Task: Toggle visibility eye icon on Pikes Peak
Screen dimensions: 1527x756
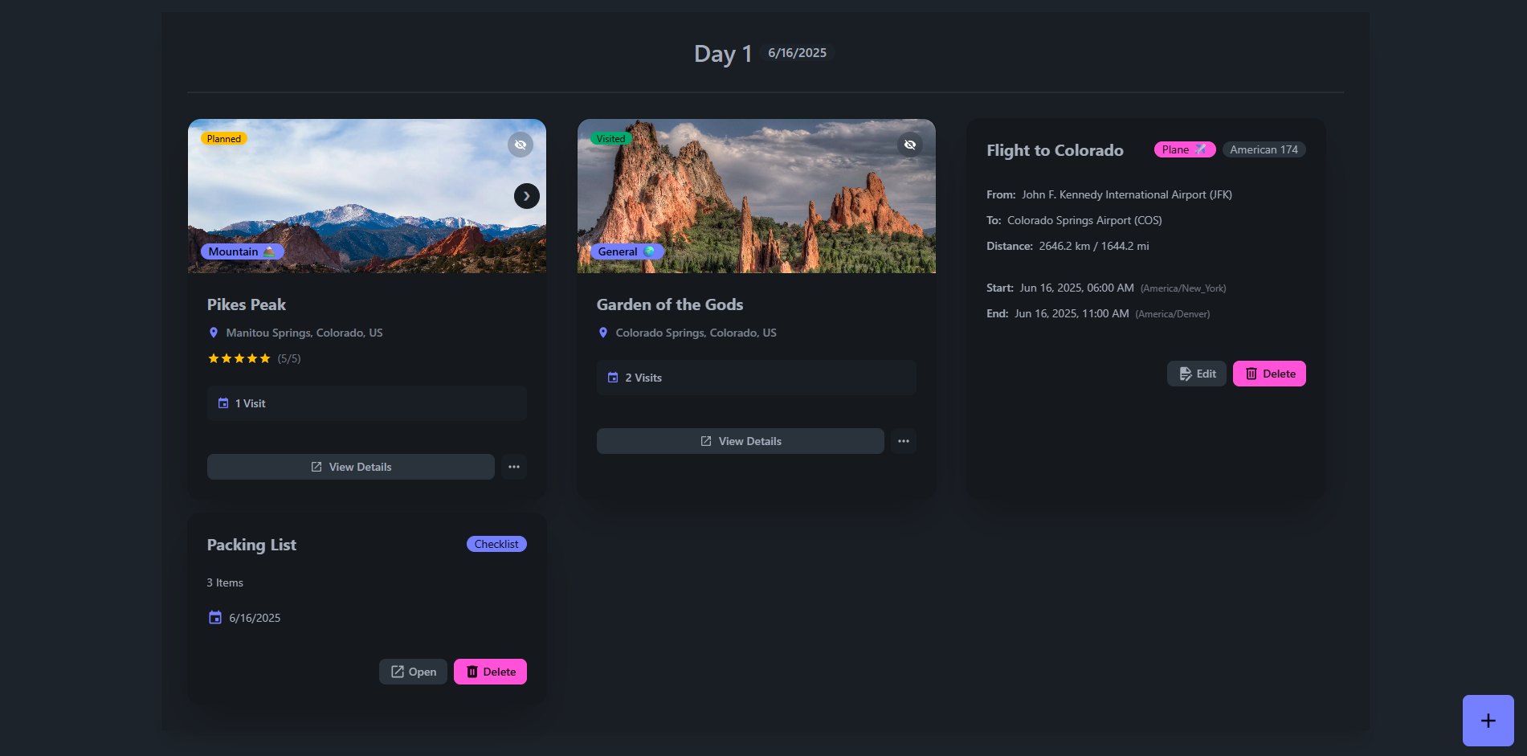Action: [x=521, y=145]
